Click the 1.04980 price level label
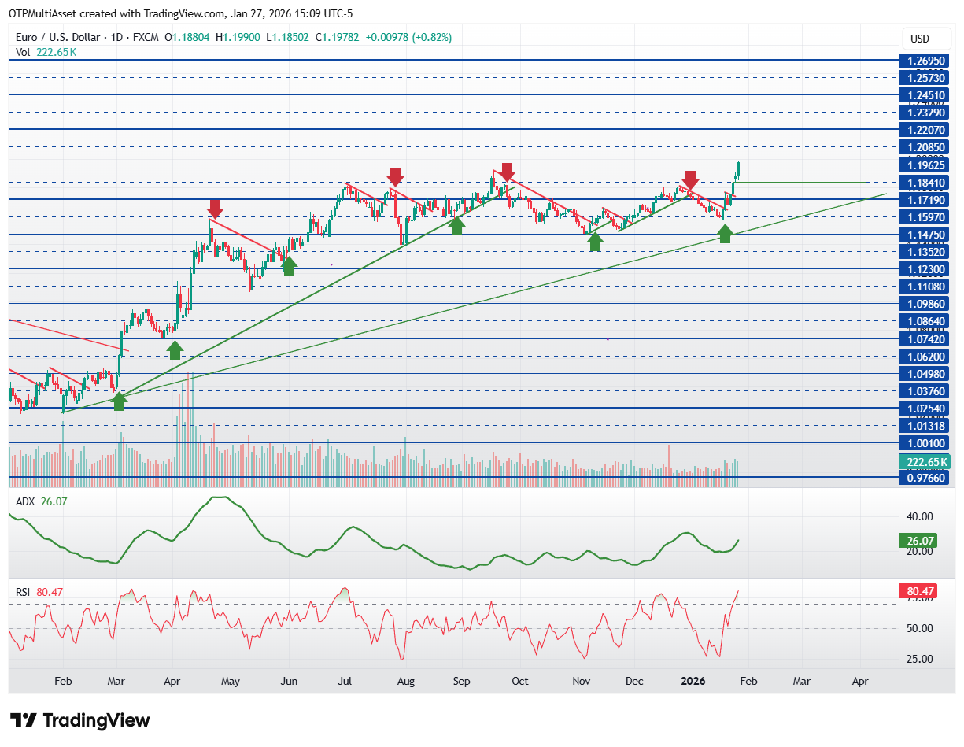This screenshot has height=747, width=964. [925, 373]
